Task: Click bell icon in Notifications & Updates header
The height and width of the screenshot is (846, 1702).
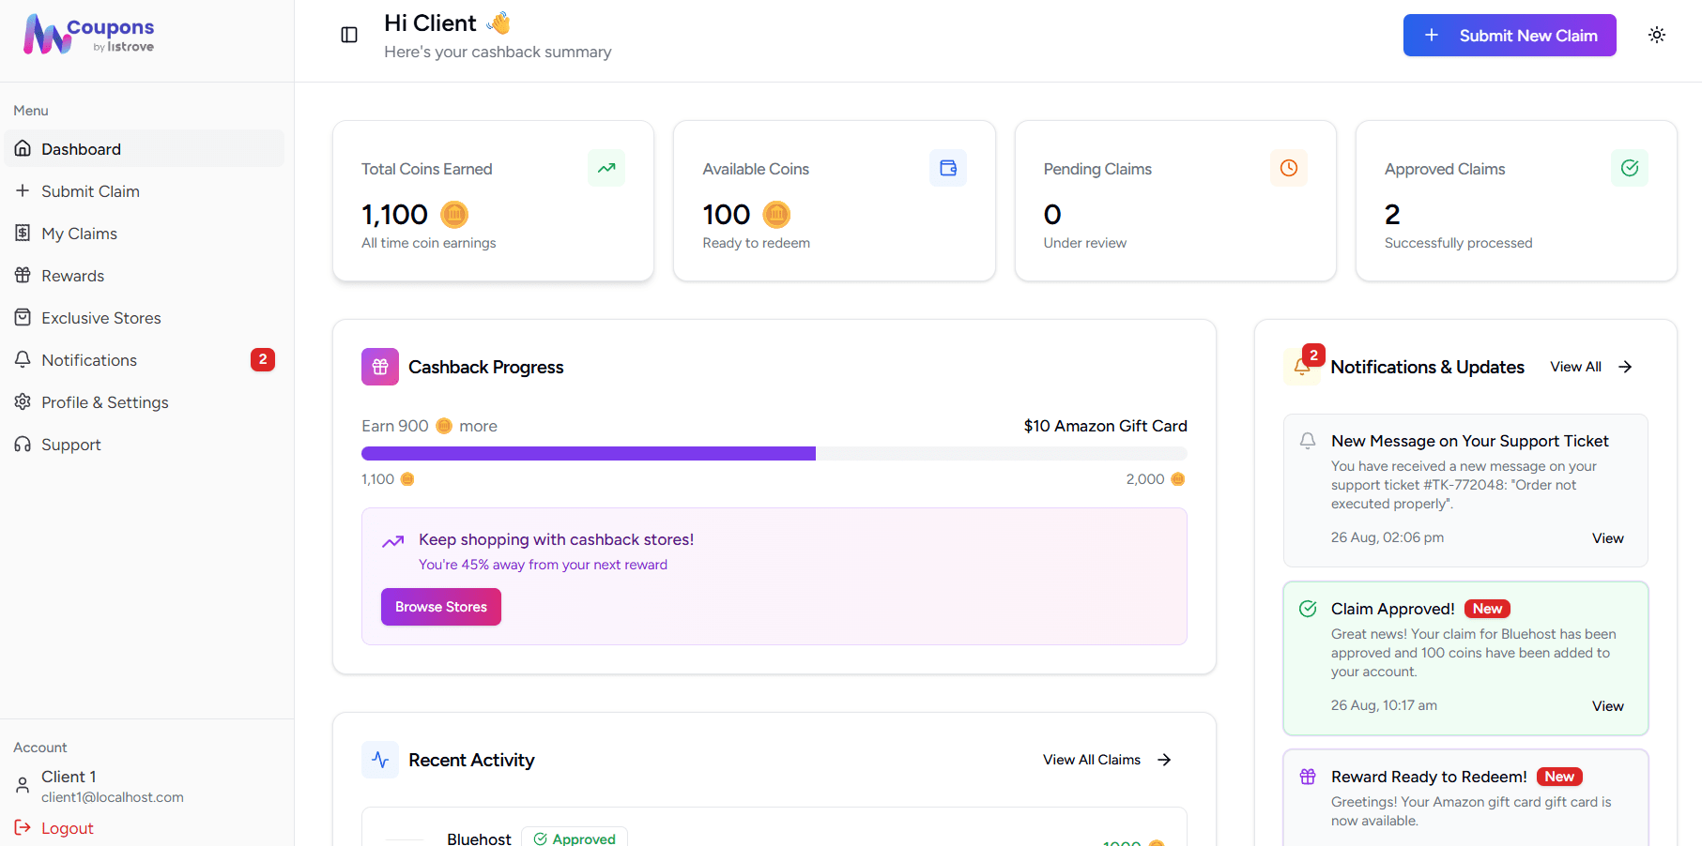Action: 1302,367
